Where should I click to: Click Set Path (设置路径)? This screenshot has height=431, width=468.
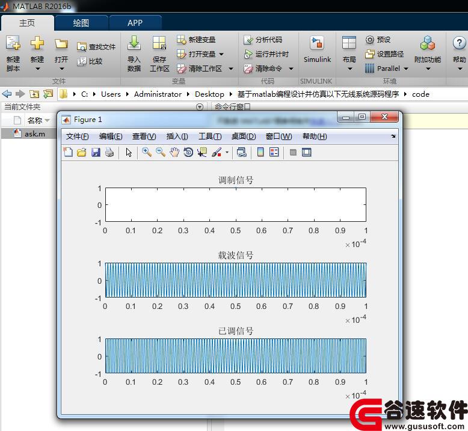[384, 54]
